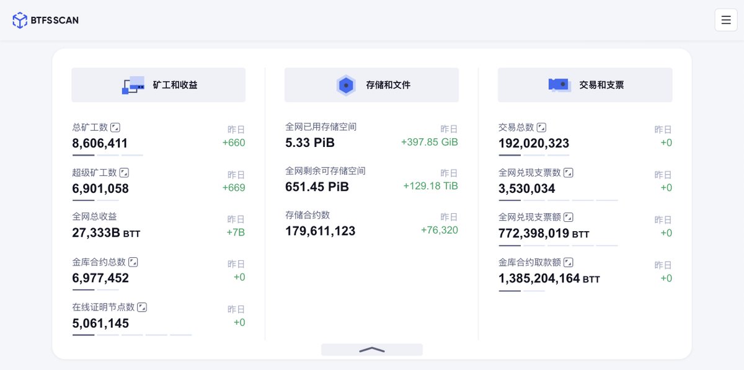Image resolution: width=744 pixels, height=370 pixels.
Task: Open the chart icon next to 交易总数
Action: [x=541, y=126]
